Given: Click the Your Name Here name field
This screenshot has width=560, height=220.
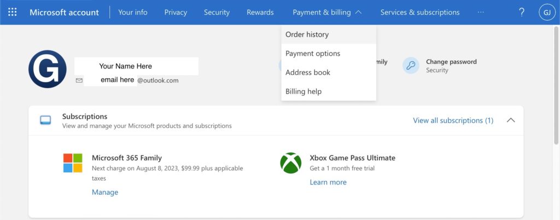Looking at the screenshot, I should (x=136, y=66).
